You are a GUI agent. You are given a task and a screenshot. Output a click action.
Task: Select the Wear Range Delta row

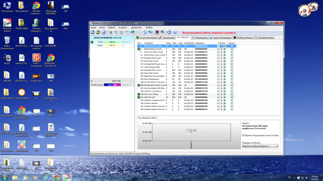(x=187, y=67)
